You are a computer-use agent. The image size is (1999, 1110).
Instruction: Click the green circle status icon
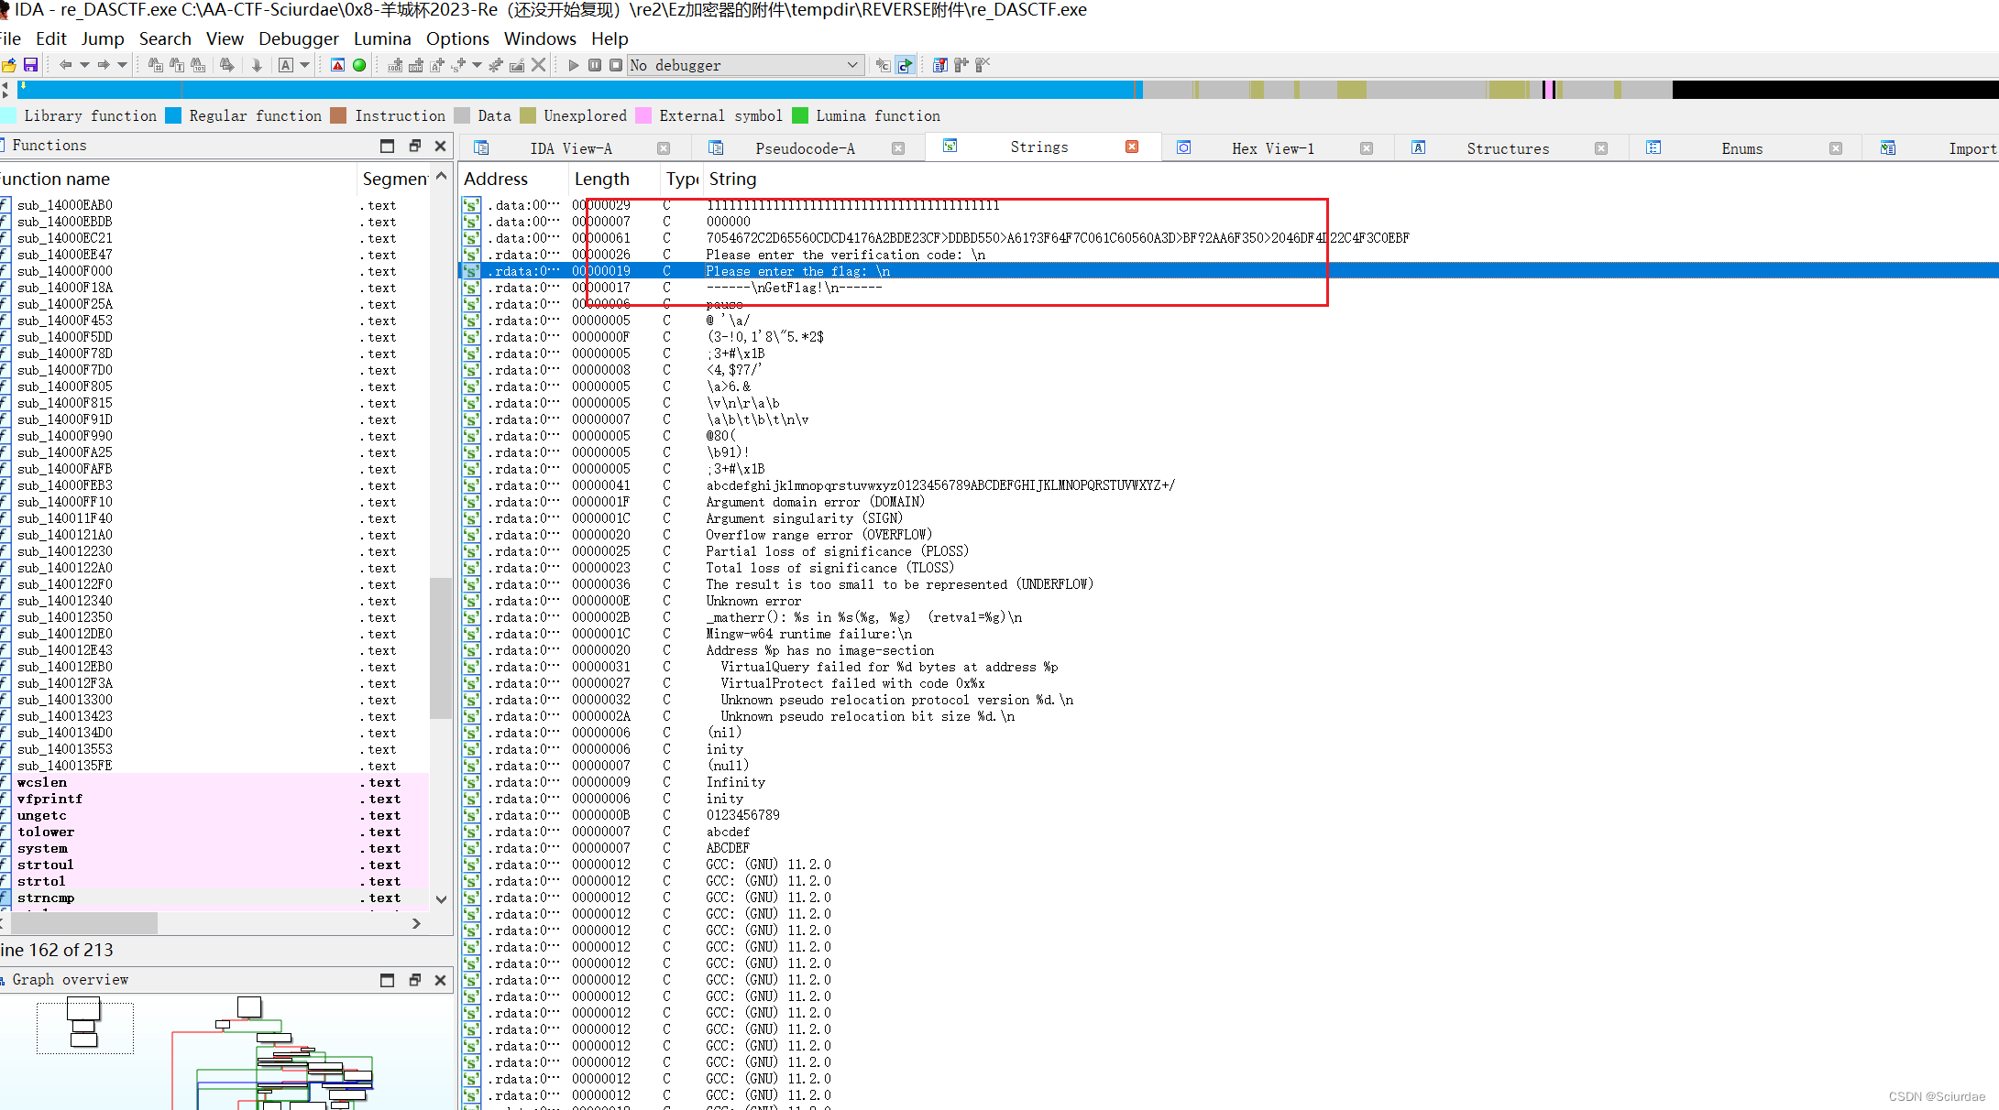(359, 65)
